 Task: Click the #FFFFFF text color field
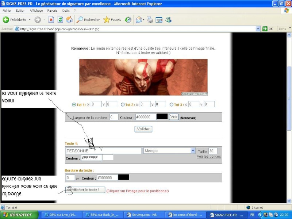(x=92, y=158)
